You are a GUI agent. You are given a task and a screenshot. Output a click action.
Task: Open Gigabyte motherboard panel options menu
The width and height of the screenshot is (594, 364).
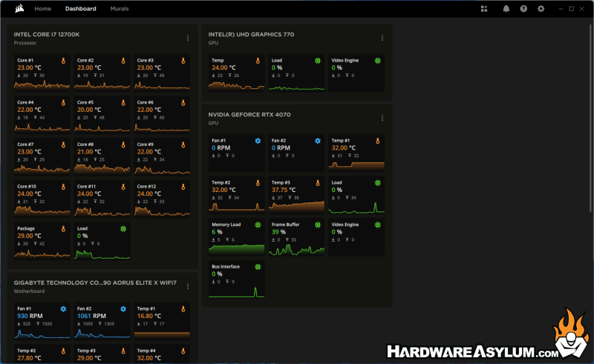[188, 286]
